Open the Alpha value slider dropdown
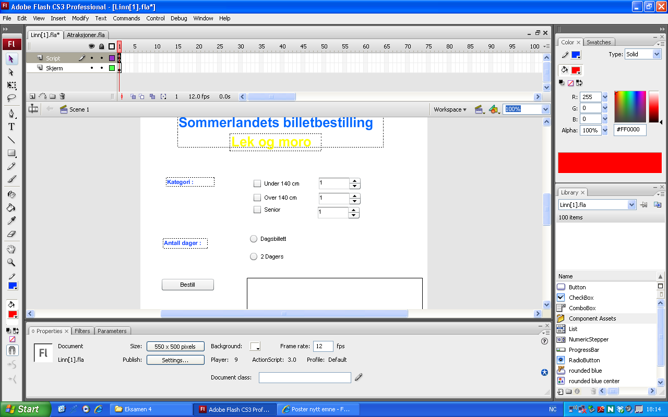The image size is (668, 417). (x=605, y=130)
